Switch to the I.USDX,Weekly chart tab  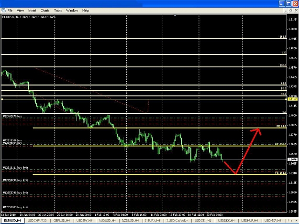(x=177, y=221)
